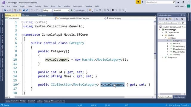The width and height of the screenshot is (191, 107).
Task: Collapse the using directives on line 1
Action: point(22,22)
